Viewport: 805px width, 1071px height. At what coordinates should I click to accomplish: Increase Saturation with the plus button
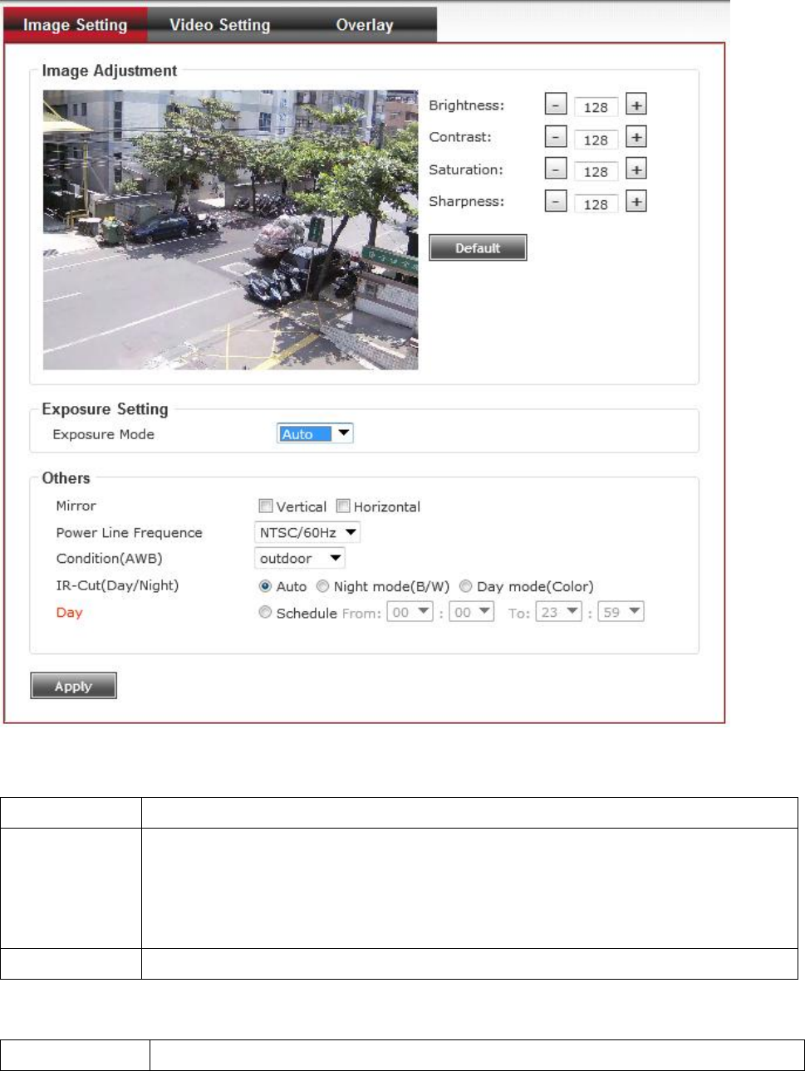click(636, 169)
